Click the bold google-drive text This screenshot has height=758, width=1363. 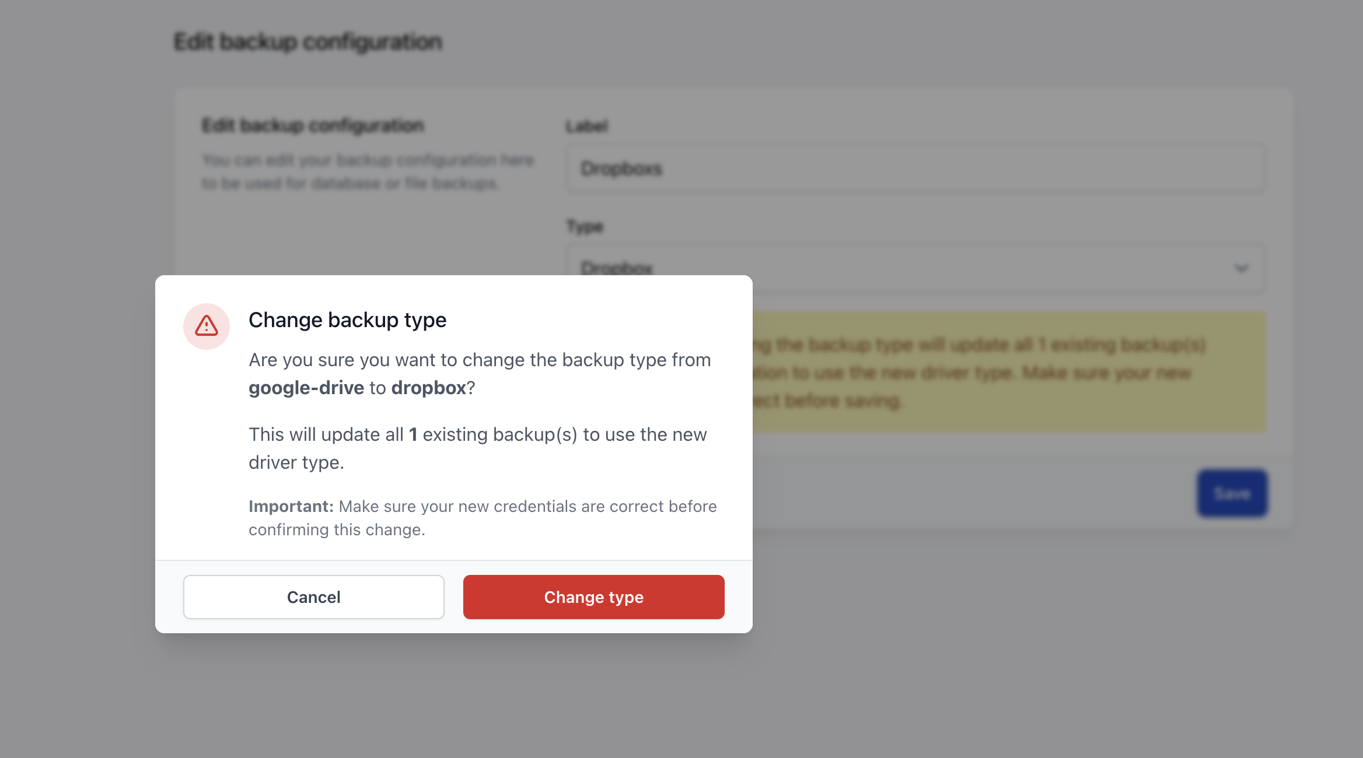click(x=306, y=388)
